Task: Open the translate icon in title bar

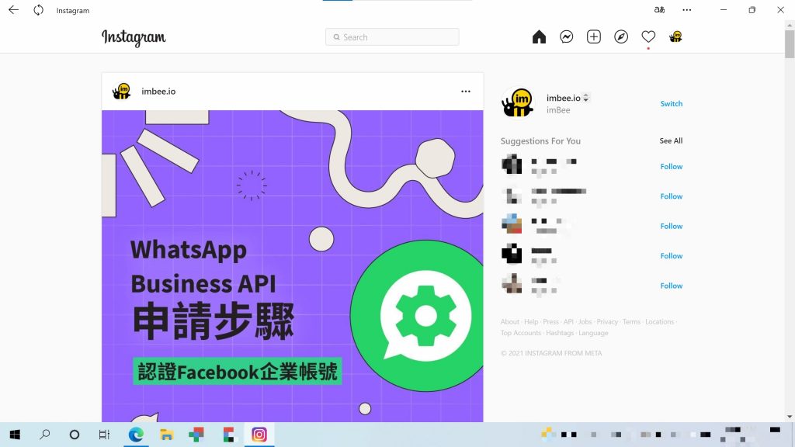Action: tap(659, 9)
